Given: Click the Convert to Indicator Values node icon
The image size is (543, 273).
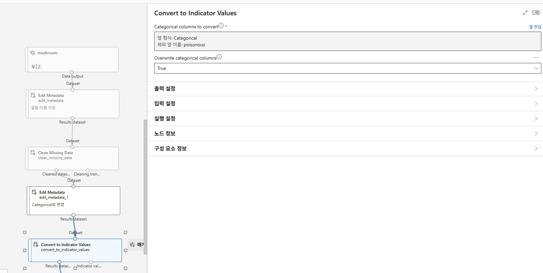Looking at the screenshot, I should tap(36, 244).
